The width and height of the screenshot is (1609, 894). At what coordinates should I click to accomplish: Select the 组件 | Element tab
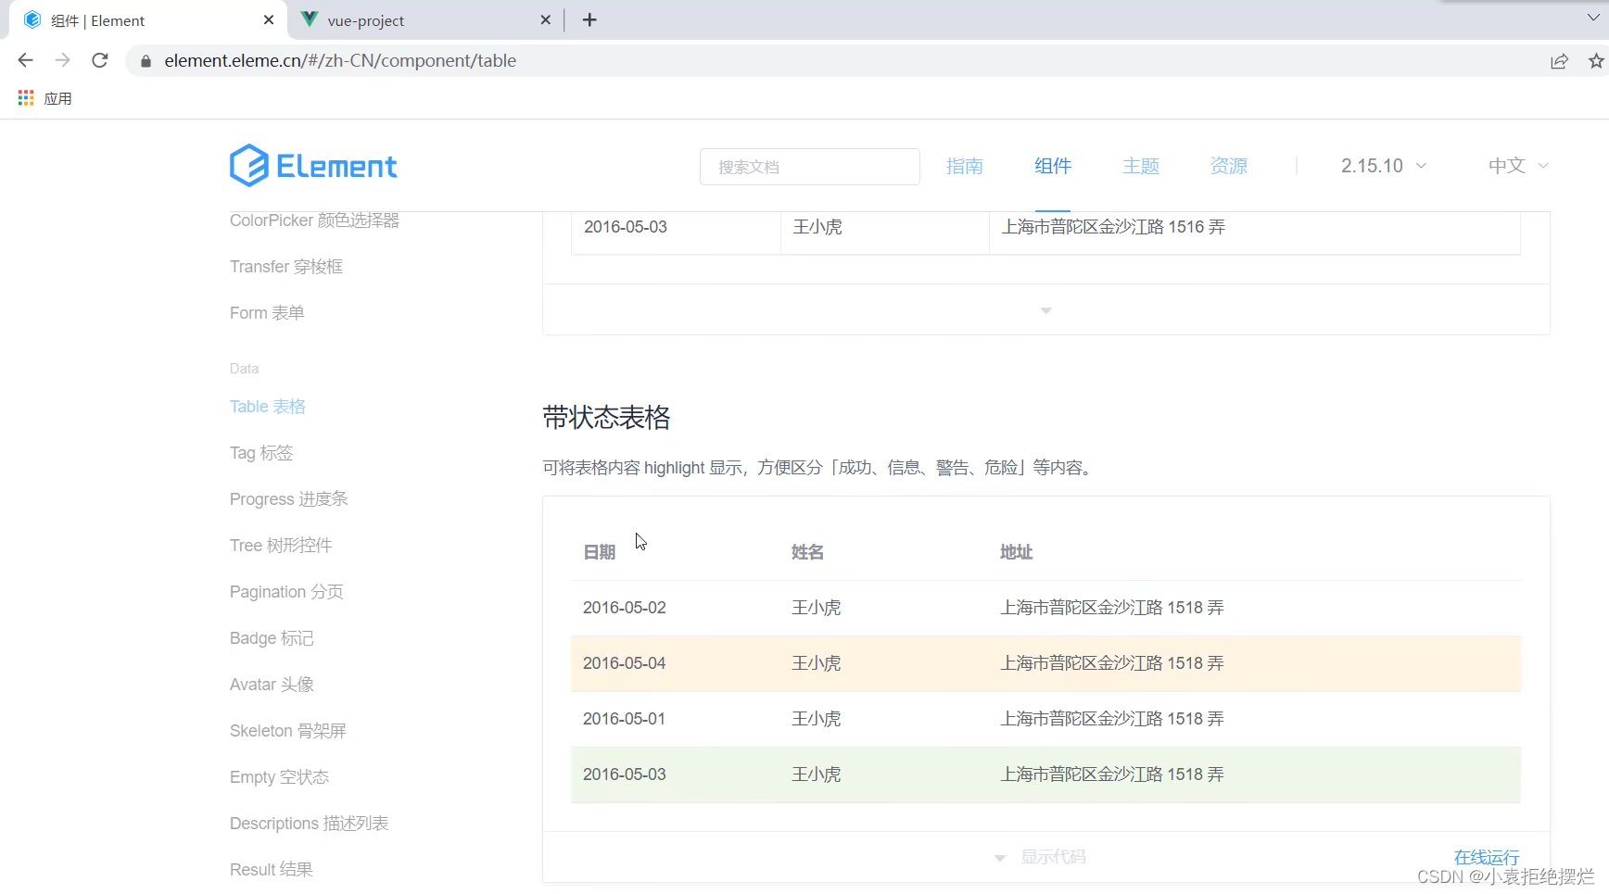[148, 20]
